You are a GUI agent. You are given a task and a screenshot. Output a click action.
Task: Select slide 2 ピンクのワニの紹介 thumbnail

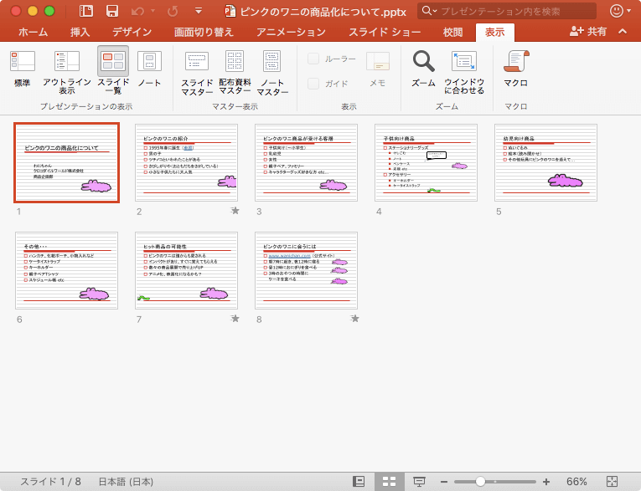point(186,162)
